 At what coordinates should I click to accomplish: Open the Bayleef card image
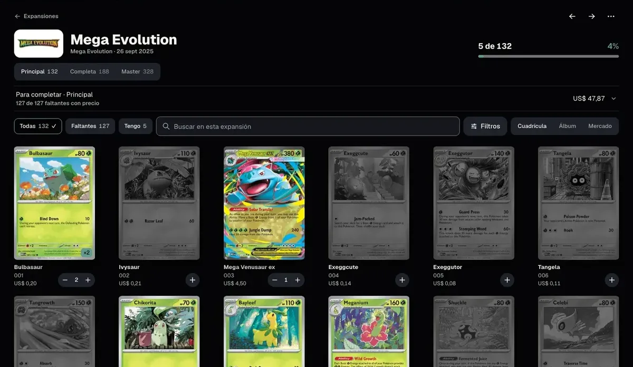264,331
